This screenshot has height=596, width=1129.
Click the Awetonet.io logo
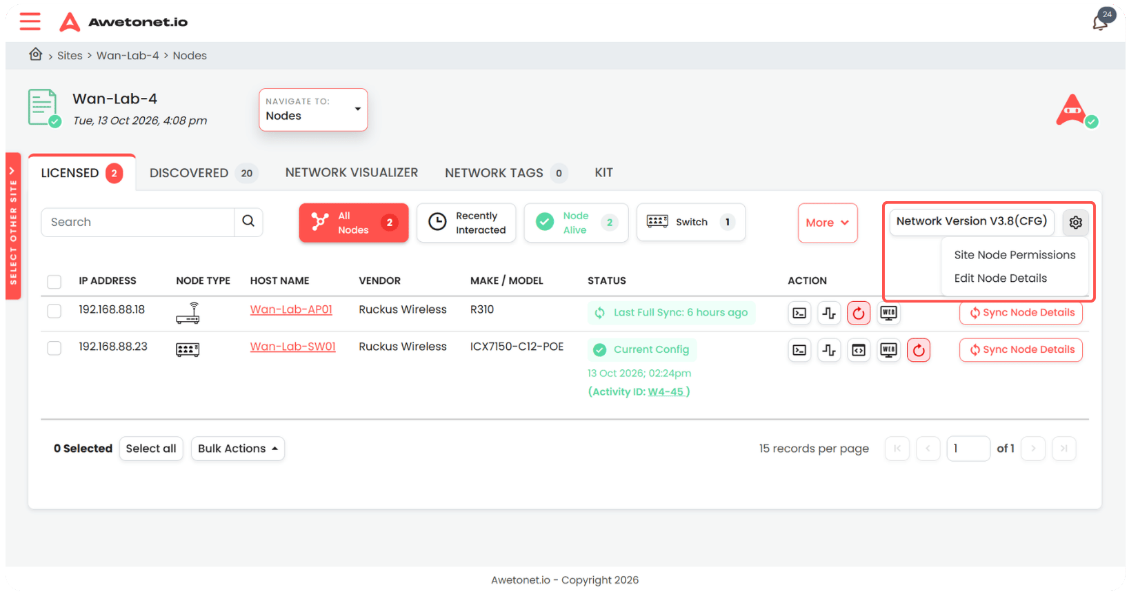pyautogui.click(x=124, y=22)
